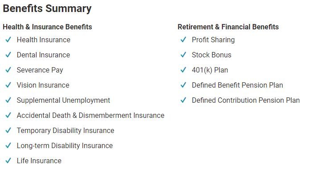Screen dimensions: 312x173
Task: Click the checkmark next to Profit Sharing
Action: click(183, 40)
